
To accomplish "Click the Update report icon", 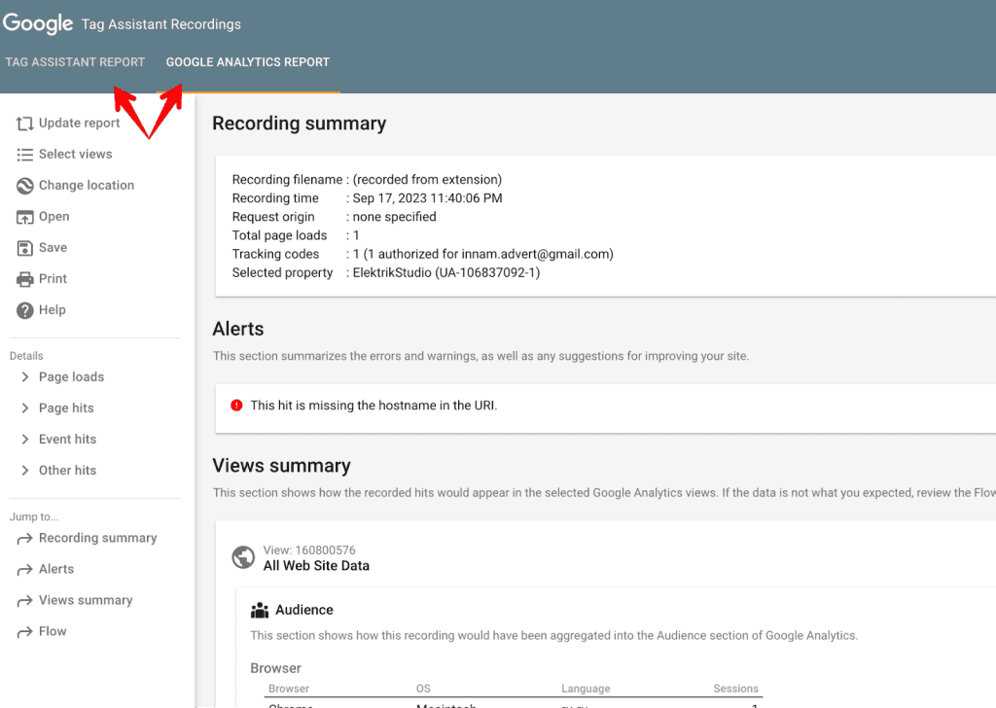I will (21, 123).
